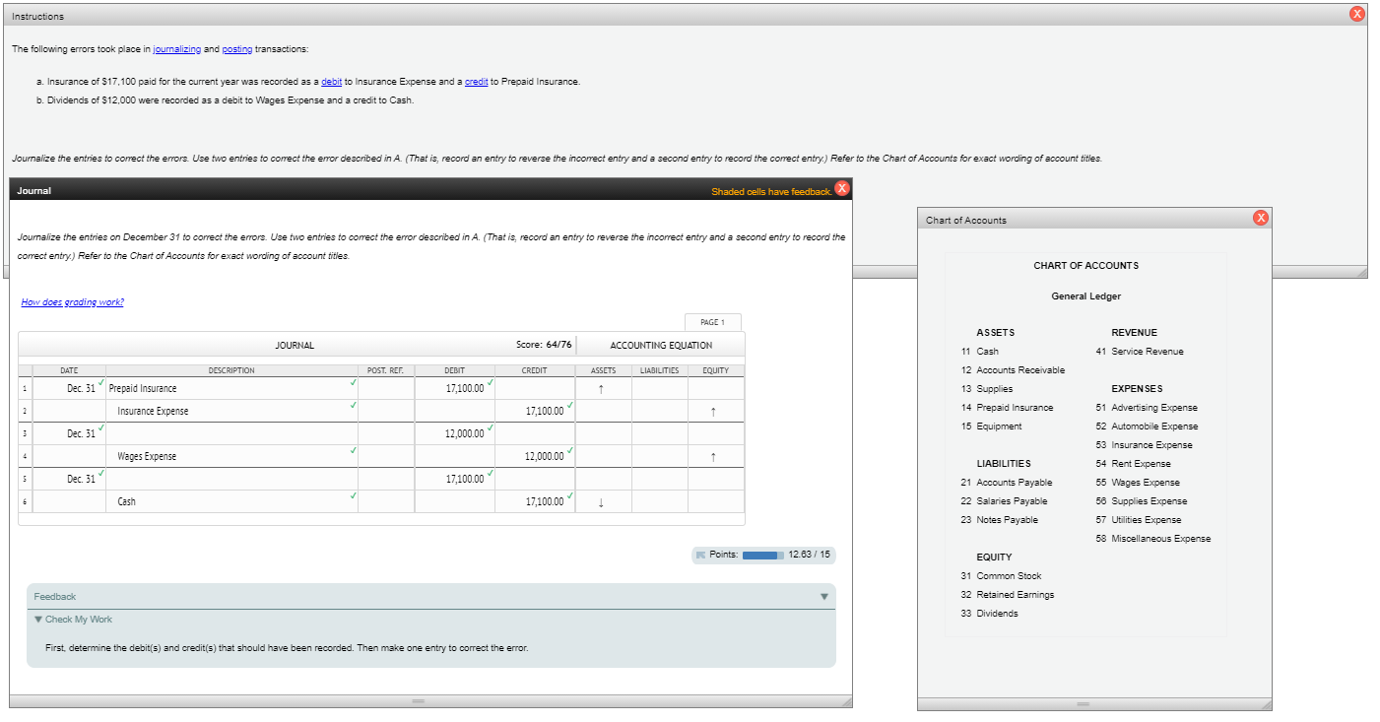Edit the Wages Expense description cell
1380x722 pixels.
[x=231, y=456]
